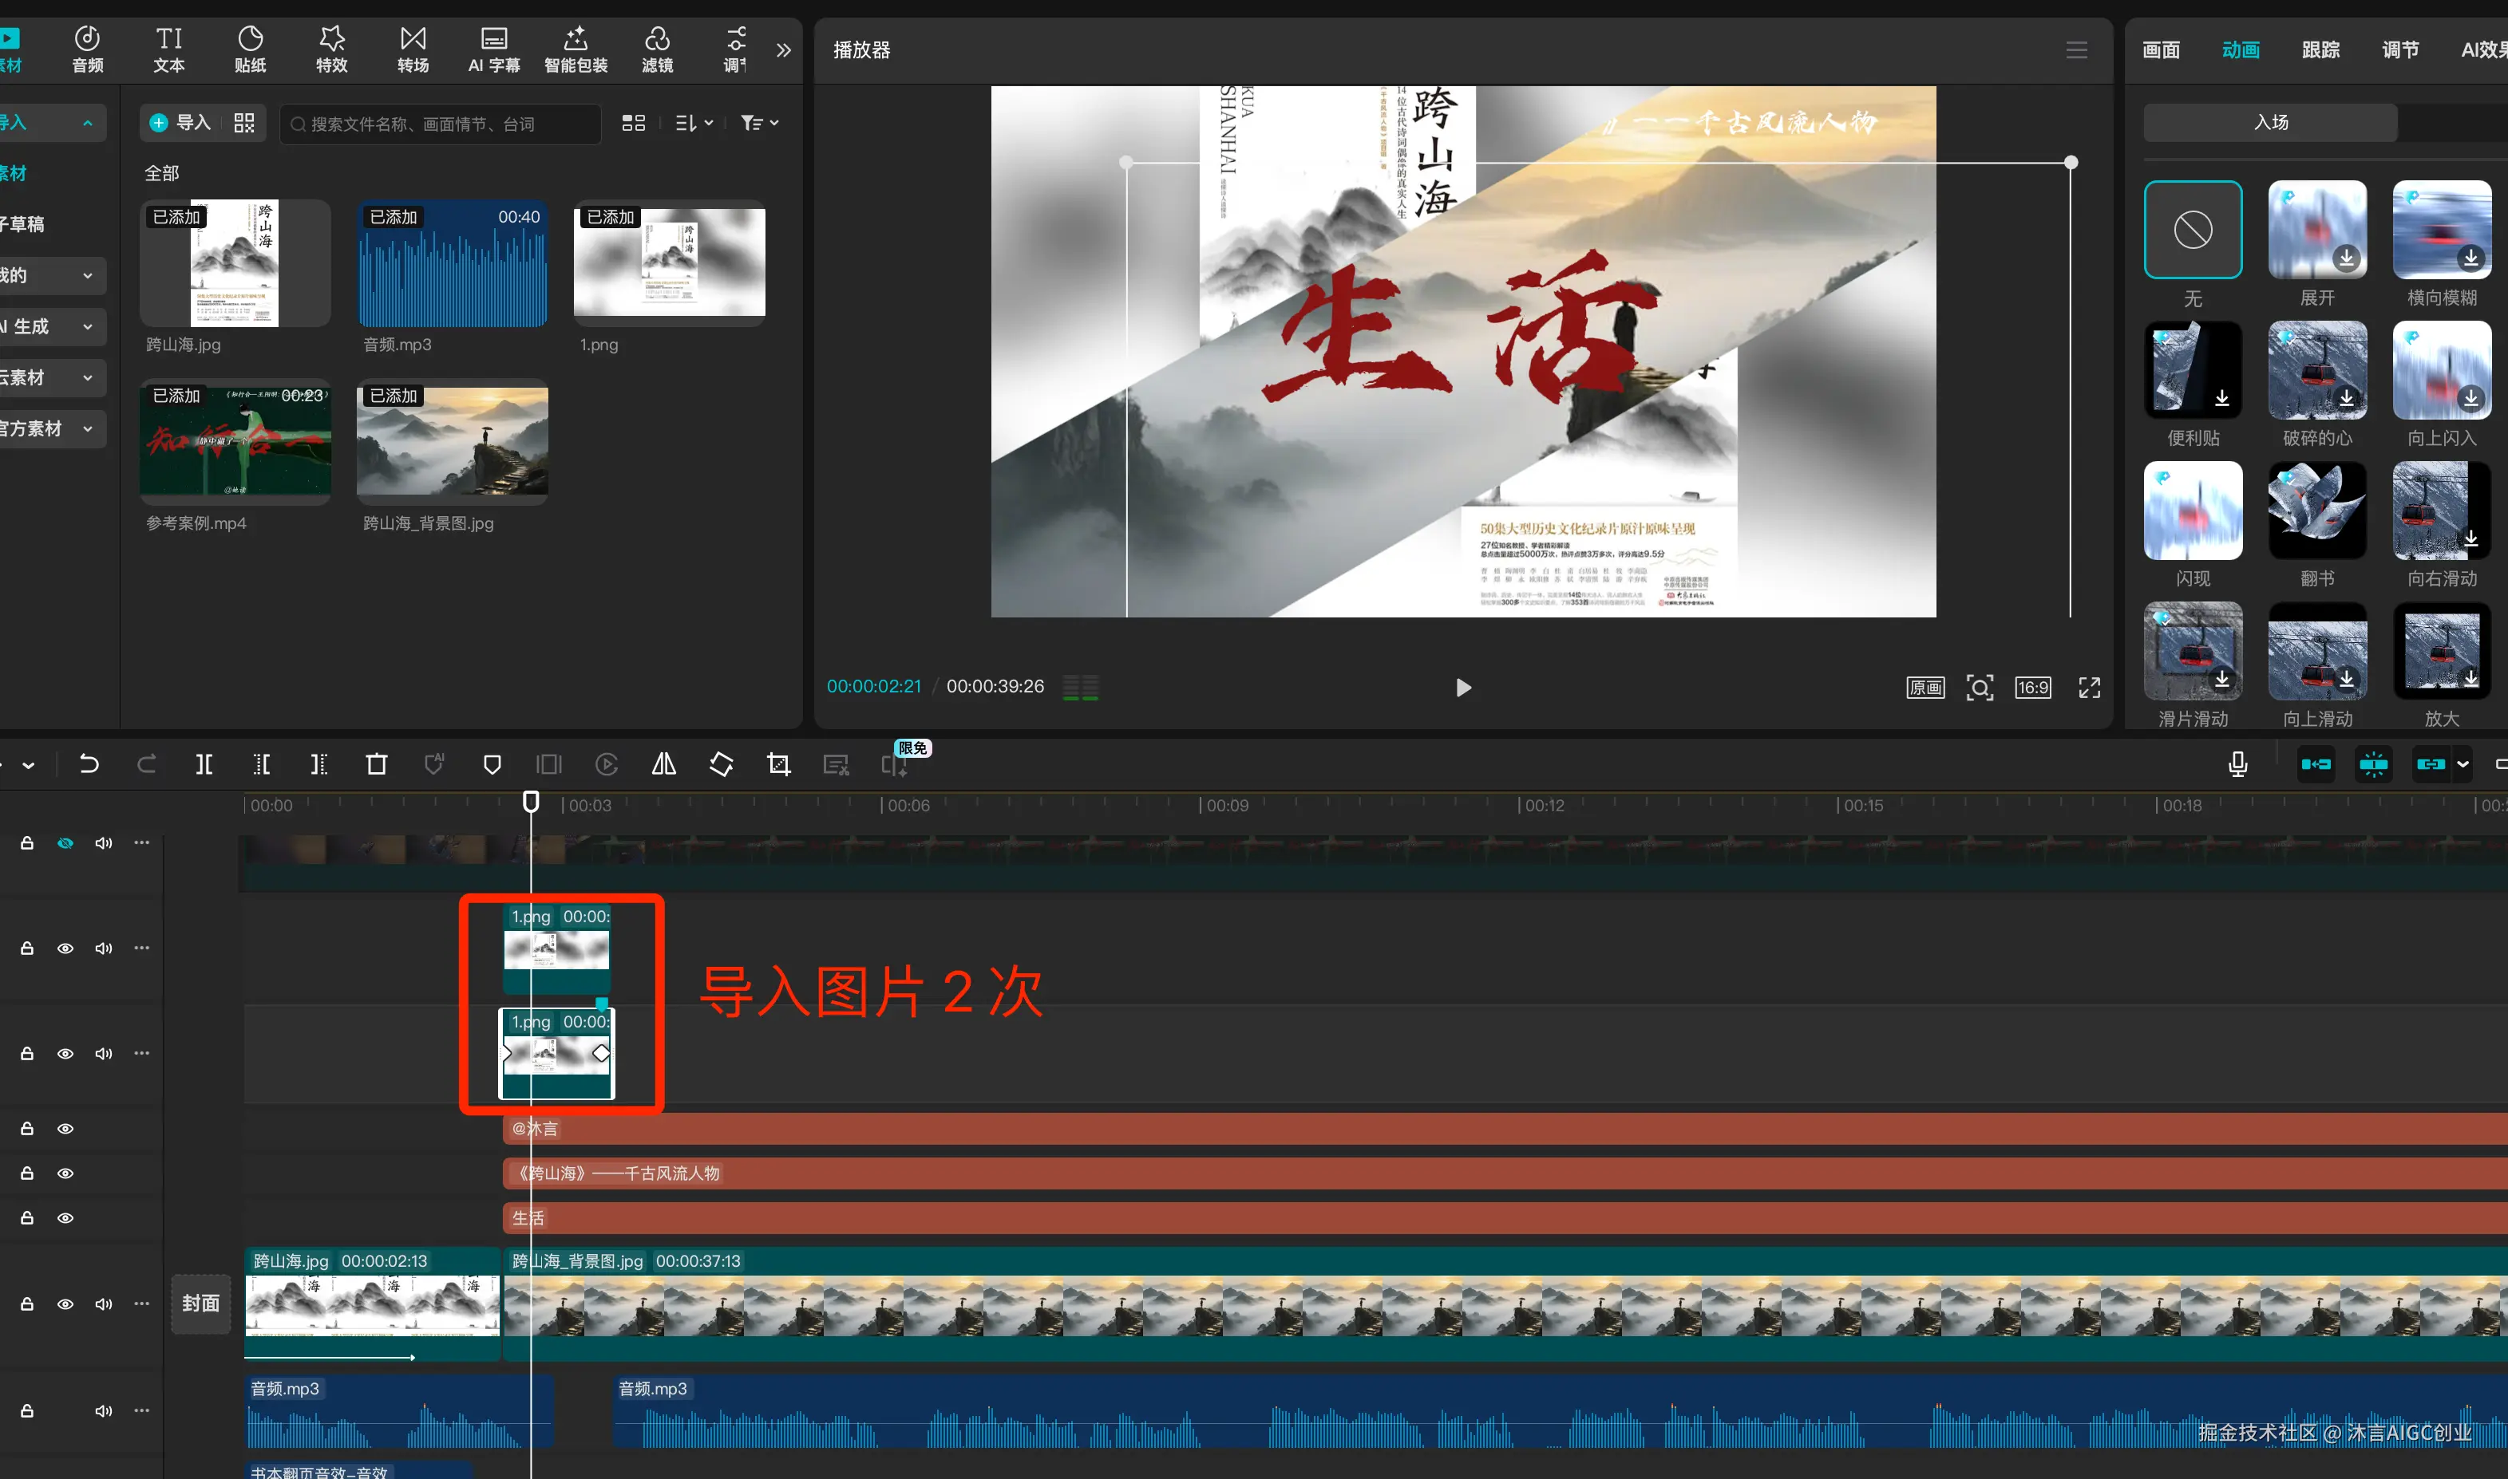
Task: Click the undo arrow in timeline toolbar
Action: 89,764
